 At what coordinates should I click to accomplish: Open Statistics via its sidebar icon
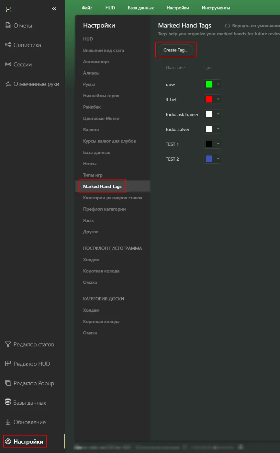tap(8, 45)
